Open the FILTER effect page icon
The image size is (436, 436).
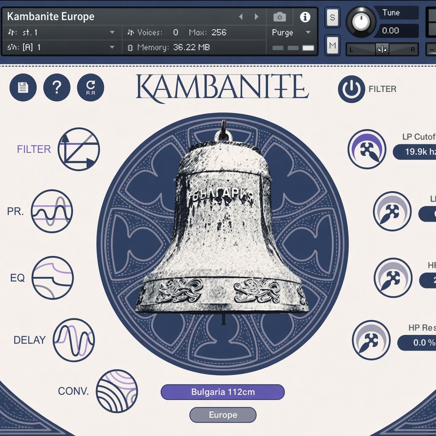coord(79,149)
